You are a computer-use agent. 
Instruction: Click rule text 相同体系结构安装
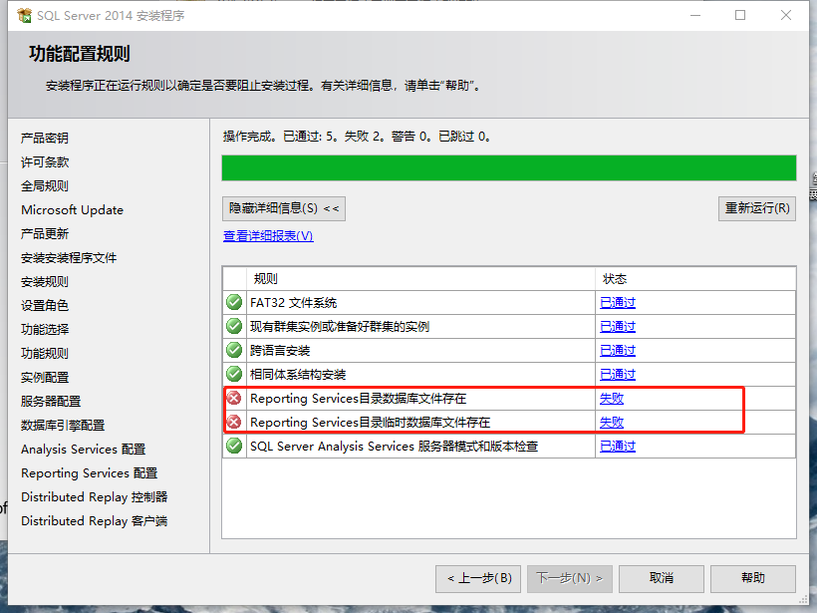(298, 375)
